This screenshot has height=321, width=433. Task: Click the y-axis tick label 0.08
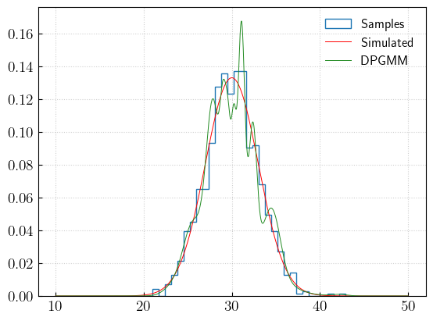click(20, 166)
